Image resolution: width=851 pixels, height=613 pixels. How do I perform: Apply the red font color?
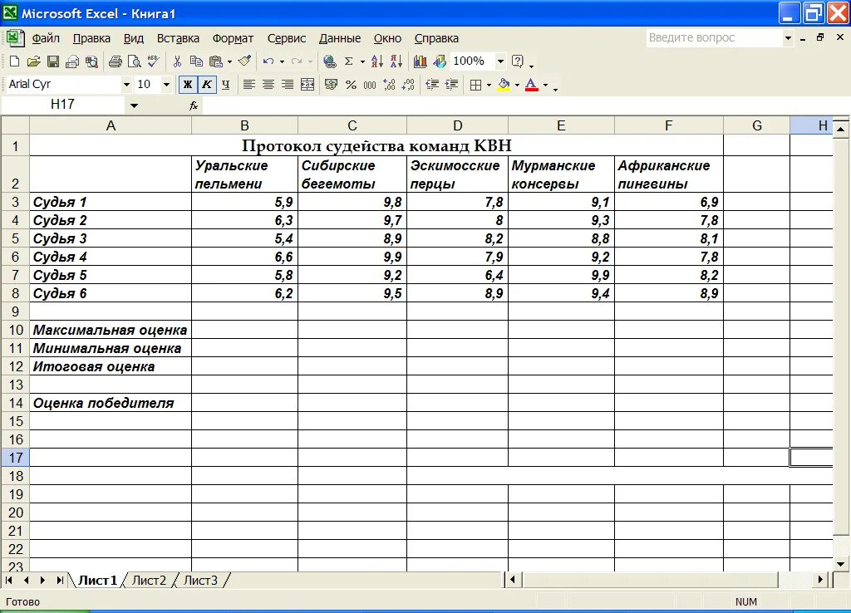[532, 85]
